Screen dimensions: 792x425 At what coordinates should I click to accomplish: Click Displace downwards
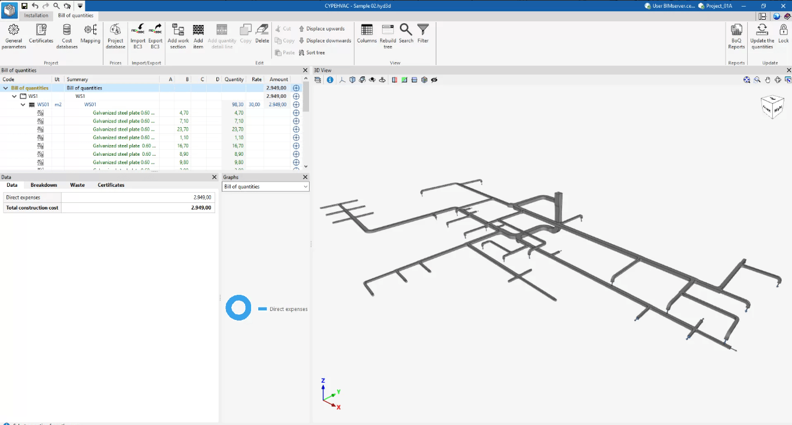(325, 41)
